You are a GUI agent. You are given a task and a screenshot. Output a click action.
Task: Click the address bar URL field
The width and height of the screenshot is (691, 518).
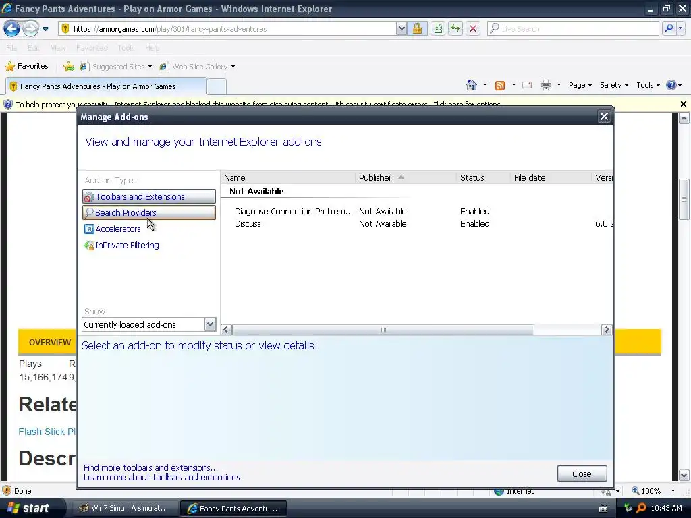coord(227,29)
